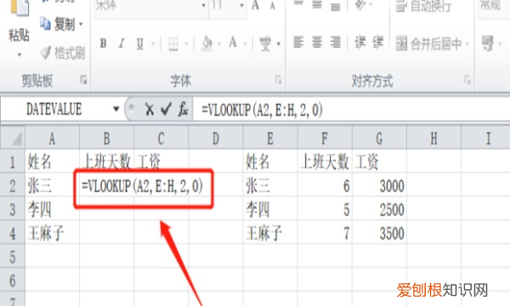Open the Paste options dropdown arrow
Screen dimensions: 510x306
pyautogui.click(x=20, y=54)
